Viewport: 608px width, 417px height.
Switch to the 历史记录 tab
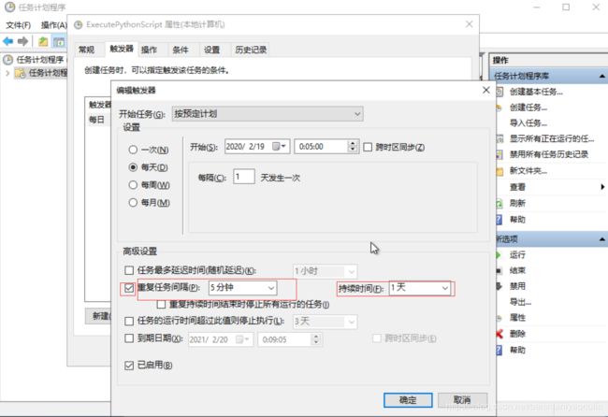pyautogui.click(x=251, y=50)
